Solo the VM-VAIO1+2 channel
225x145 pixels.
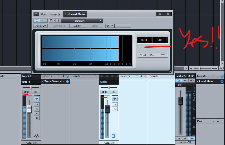[x=185, y=139]
